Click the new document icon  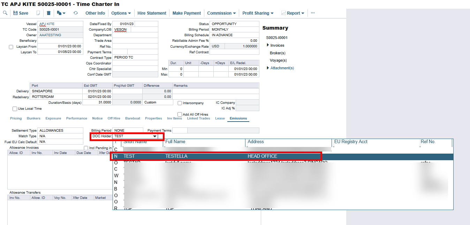tap(38, 13)
